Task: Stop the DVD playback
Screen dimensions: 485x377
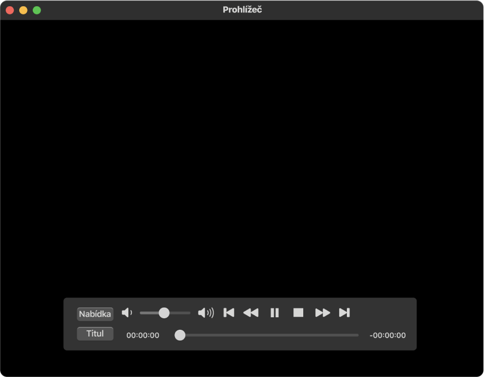Action: pyautogui.click(x=298, y=313)
